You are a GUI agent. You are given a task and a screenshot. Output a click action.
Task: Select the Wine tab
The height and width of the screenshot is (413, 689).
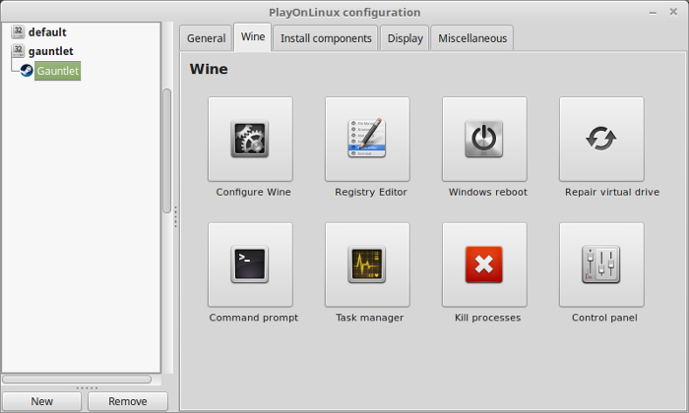(253, 36)
